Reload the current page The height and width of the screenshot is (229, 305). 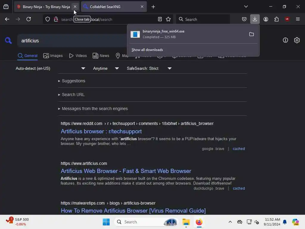pos(29,19)
